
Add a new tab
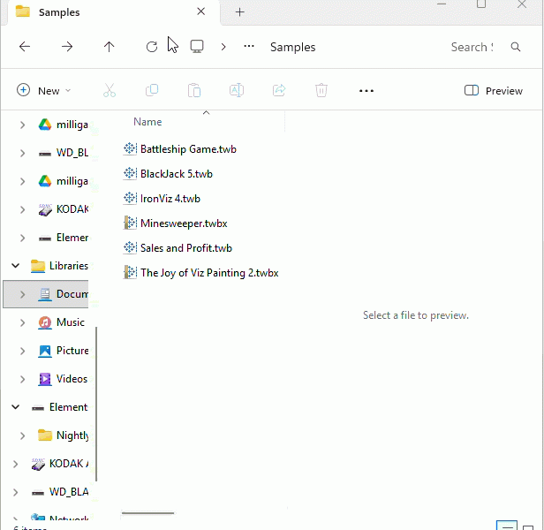point(239,12)
